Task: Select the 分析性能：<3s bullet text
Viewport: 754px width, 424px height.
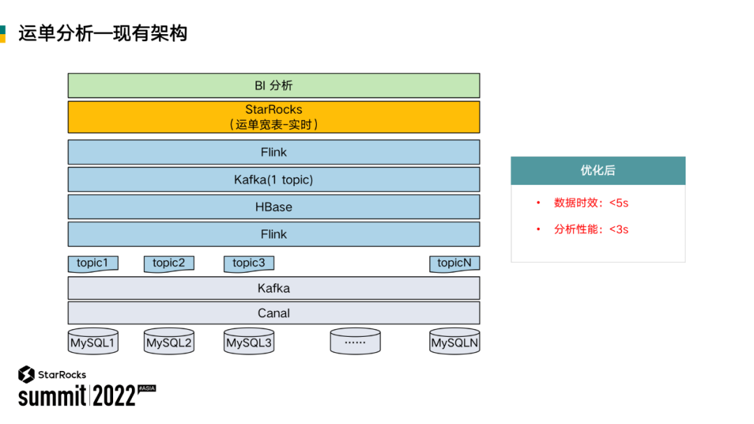Action: (x=591, y=229)
